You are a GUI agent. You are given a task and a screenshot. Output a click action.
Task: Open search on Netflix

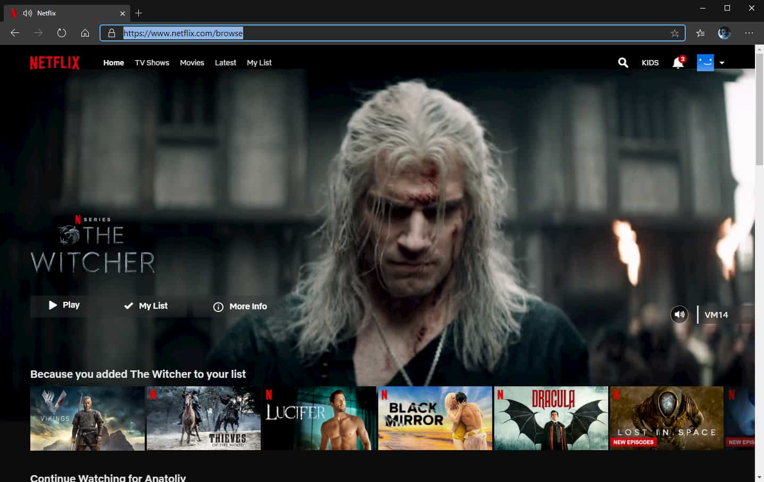coord(622,63)
